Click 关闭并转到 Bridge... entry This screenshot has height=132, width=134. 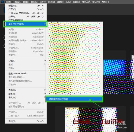(x=26, y=41)
